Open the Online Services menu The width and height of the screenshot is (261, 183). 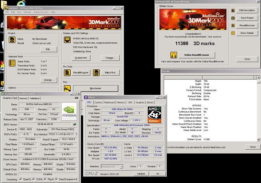(x=41, y=12)
